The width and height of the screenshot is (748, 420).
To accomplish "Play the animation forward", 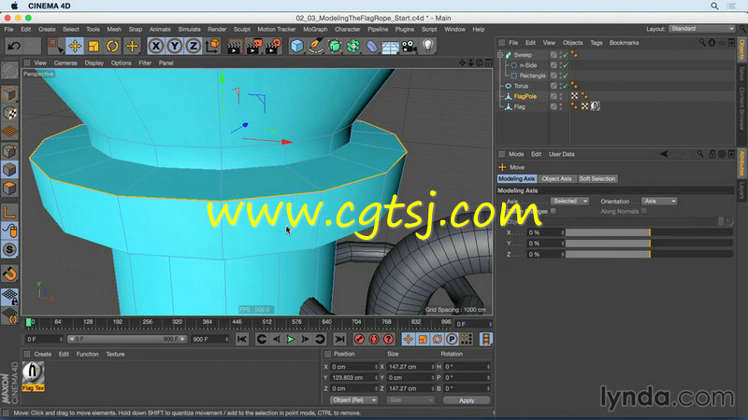I will pyautogui.click(x=290, y=340).
